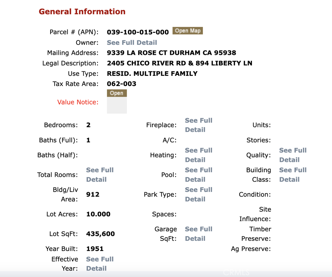
Task: Click Effective Year See Full Detail
Action: pos(100,264)
